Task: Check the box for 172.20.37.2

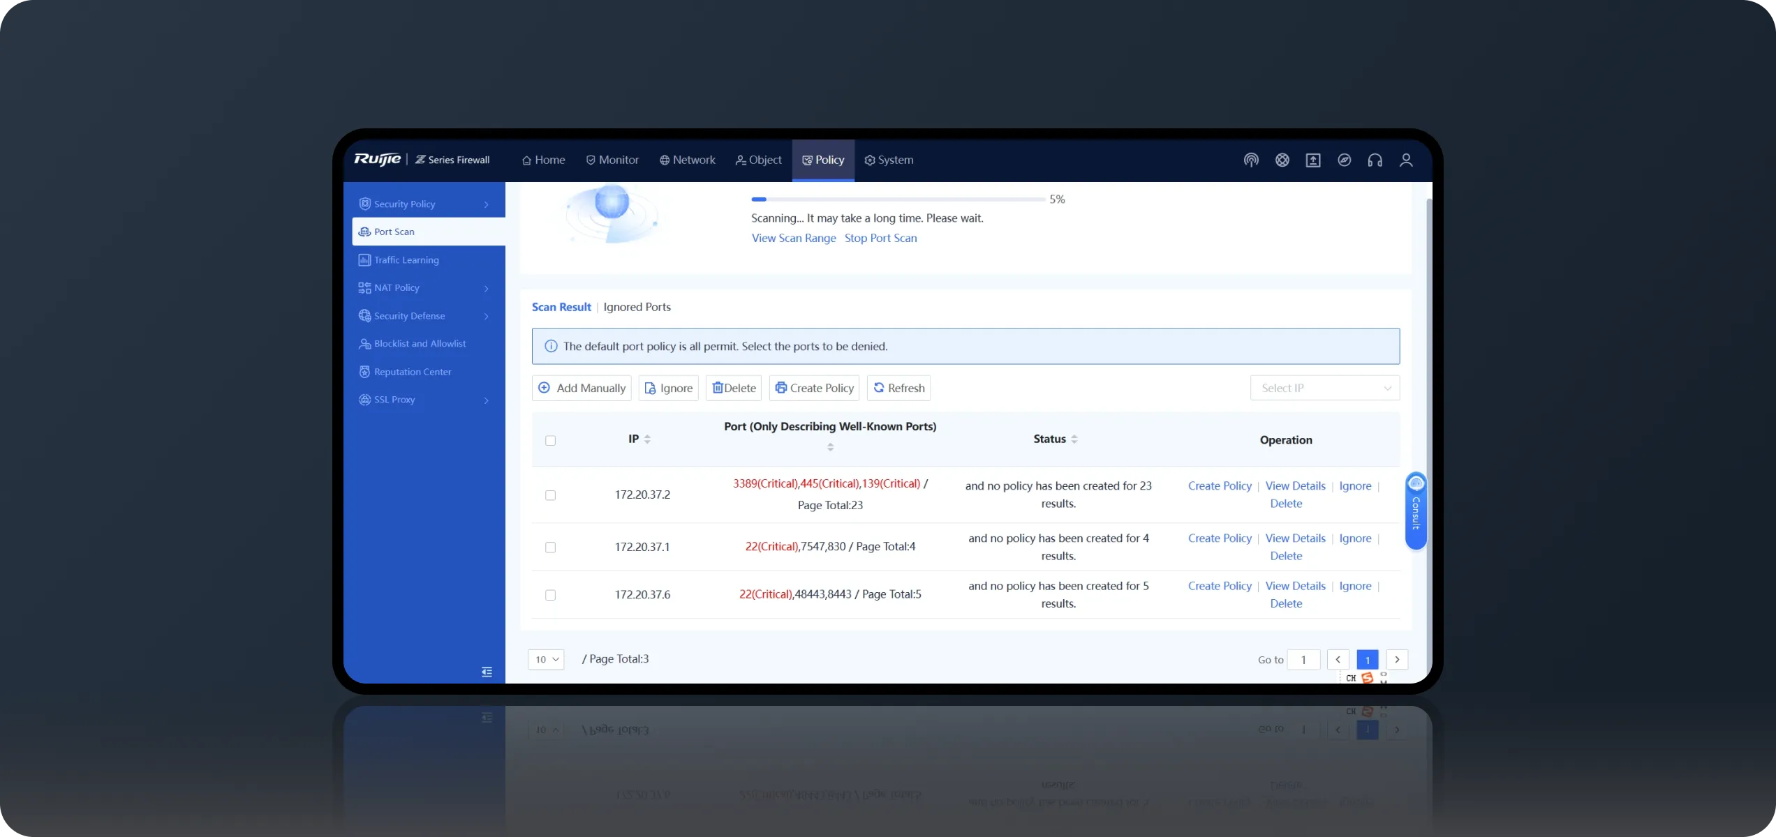Action: 550,495
